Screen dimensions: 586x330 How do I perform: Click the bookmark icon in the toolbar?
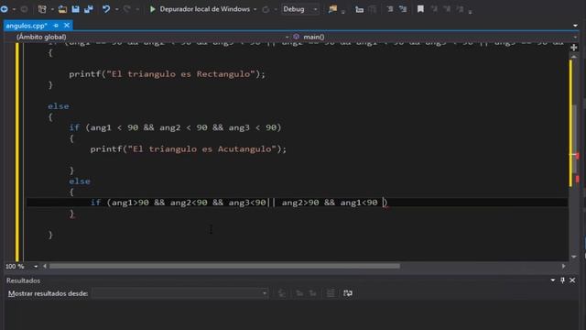[x=420, y=9]
